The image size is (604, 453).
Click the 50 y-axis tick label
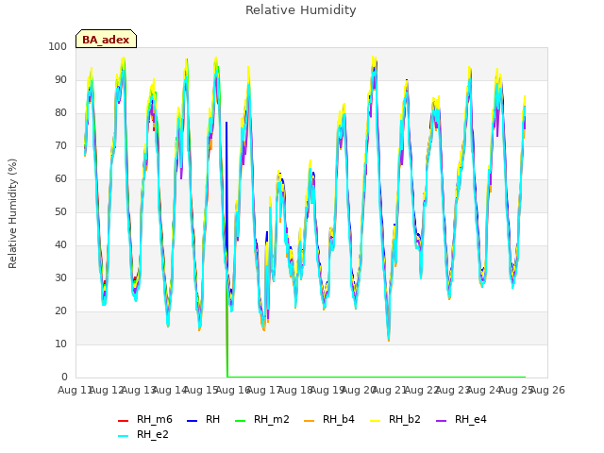click(x=60, y=211)
